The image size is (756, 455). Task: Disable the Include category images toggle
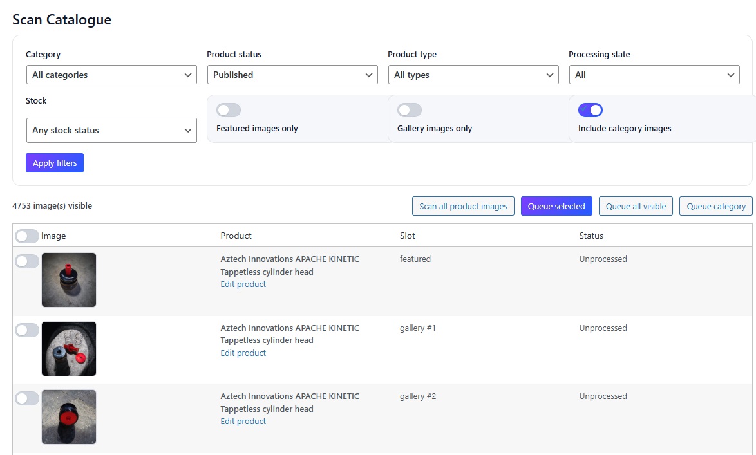pos(591,109)
